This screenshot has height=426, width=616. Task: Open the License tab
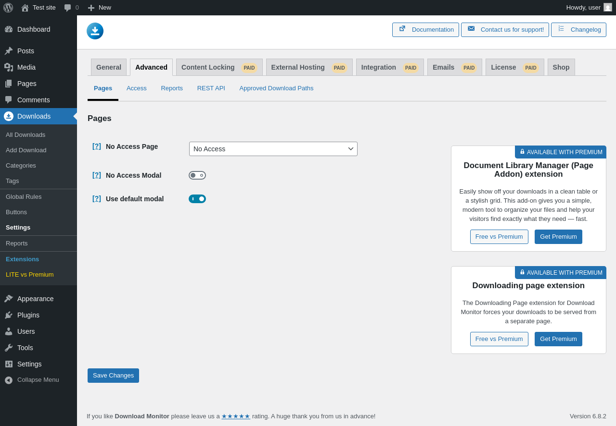pos(514,67)
